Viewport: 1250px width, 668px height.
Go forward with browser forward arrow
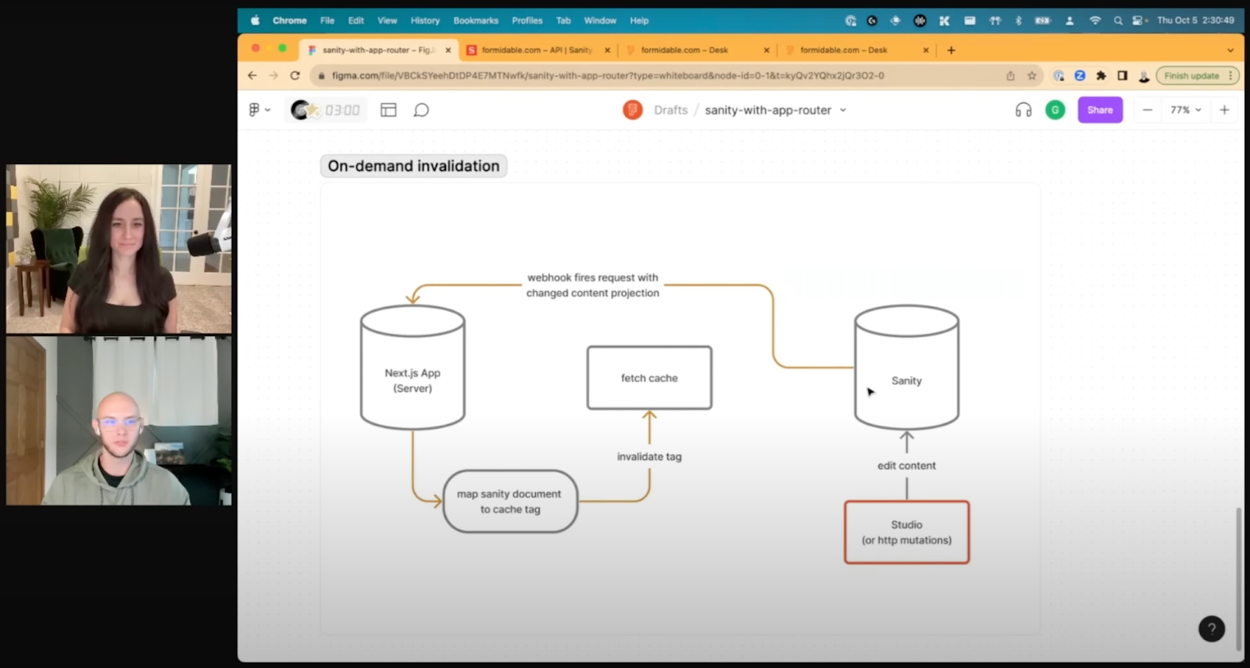273,76
